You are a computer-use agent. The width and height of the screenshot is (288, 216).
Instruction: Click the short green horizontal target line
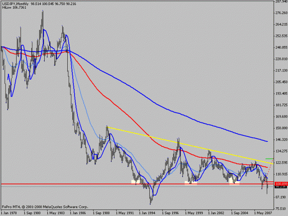[x=270, y=158]
